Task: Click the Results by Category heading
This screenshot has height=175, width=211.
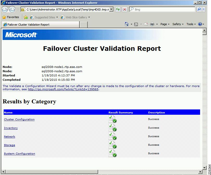Action: click(29, 101)
